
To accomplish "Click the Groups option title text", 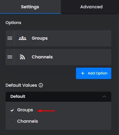I will click(40, 38).
